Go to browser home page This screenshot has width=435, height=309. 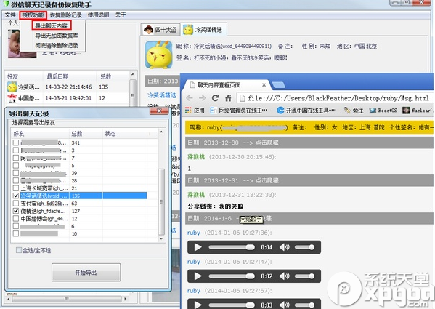pyautogui.click(x=228, y=98)
